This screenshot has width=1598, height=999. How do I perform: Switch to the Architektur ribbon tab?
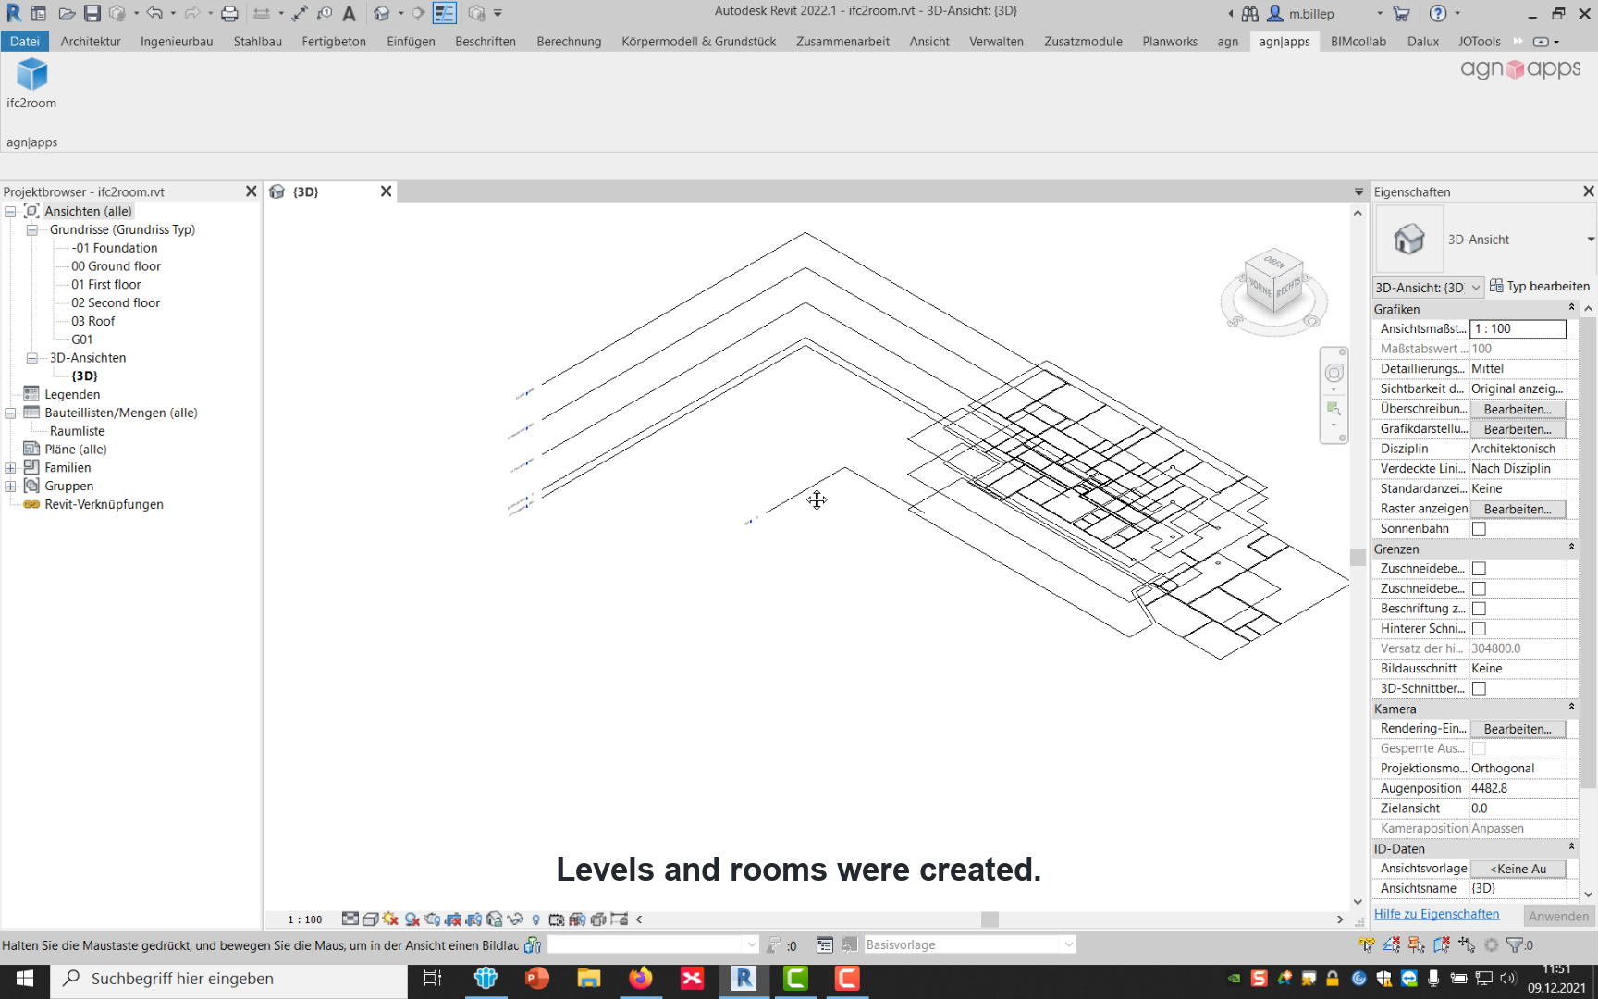coord(91,42)
